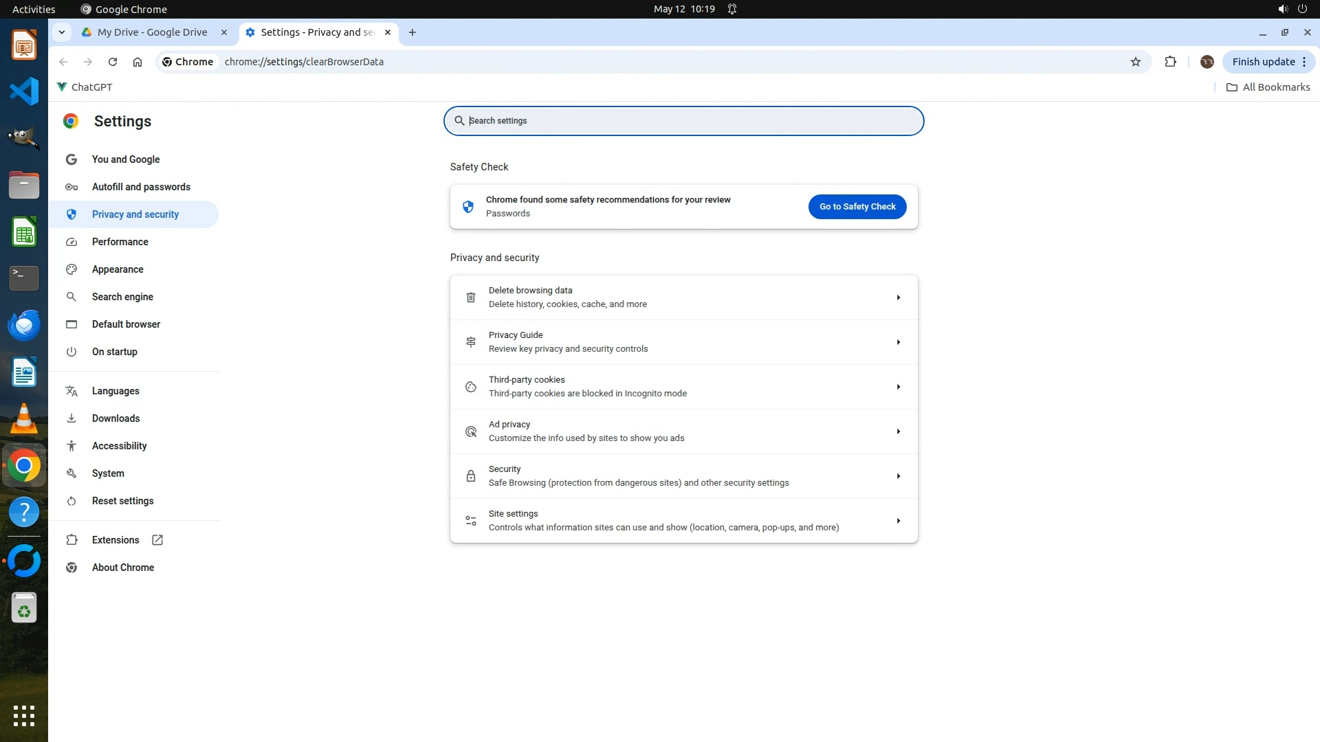Expand Third-party cookies row arrow
The image size is (1320, 742).
898,387
